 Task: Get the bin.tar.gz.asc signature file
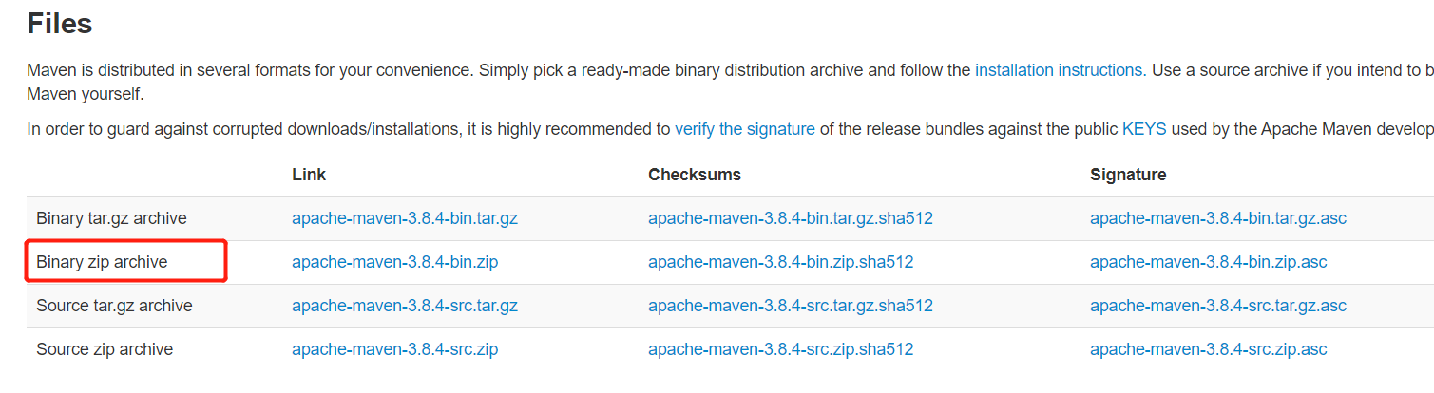pyautogui.click(x=1218, y=218)
